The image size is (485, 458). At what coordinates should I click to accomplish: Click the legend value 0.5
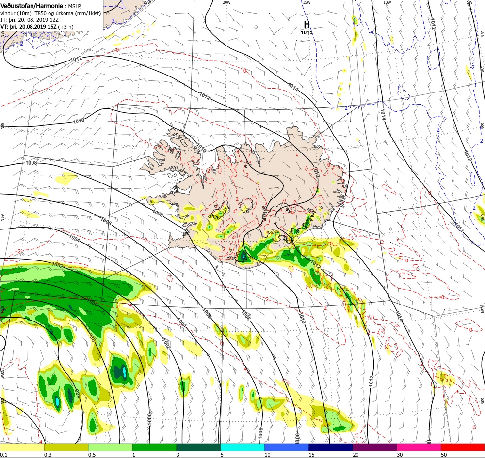pyautogui.click(x=92, y=455)
